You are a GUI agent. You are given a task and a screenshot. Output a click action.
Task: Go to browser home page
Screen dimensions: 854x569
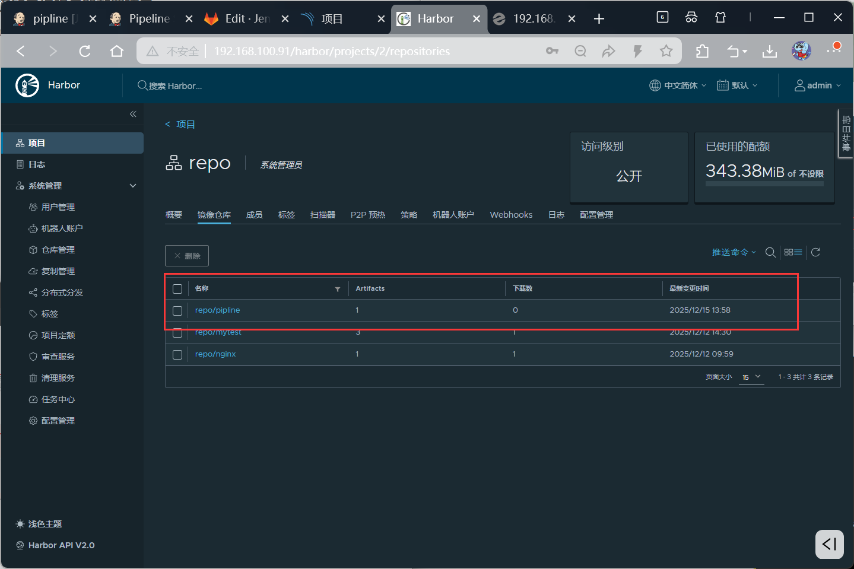117,51
